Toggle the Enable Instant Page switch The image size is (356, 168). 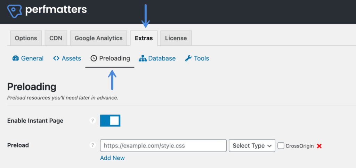(110, 121)
